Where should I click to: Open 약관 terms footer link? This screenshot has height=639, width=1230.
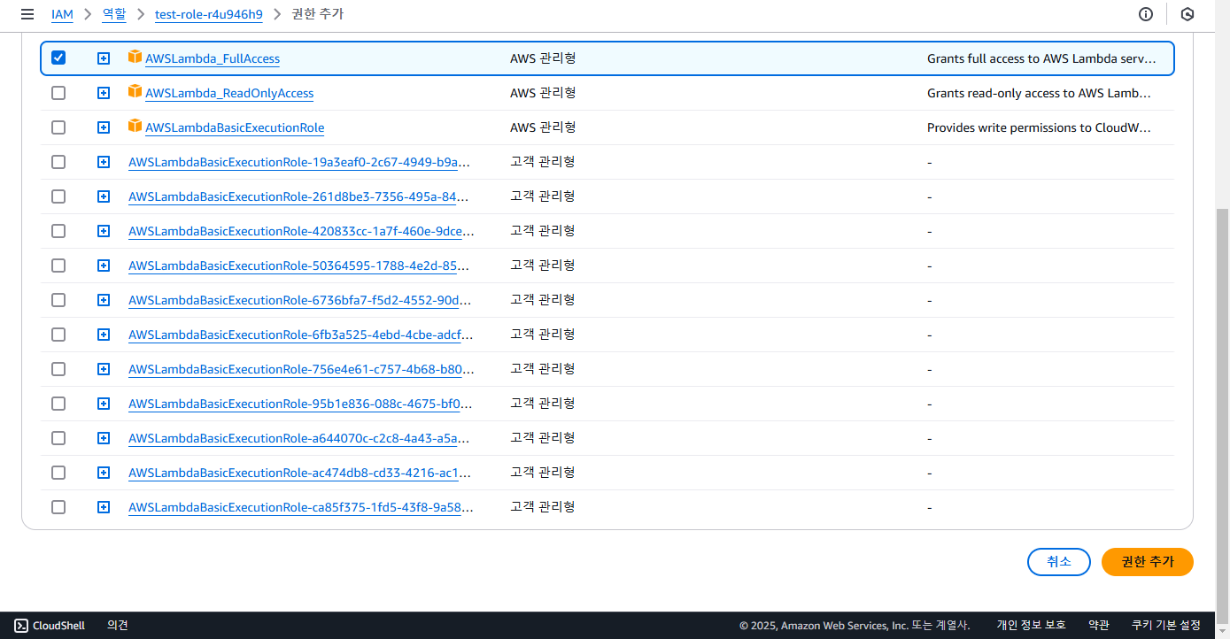pyautogui.click(x=1099, y=625)
